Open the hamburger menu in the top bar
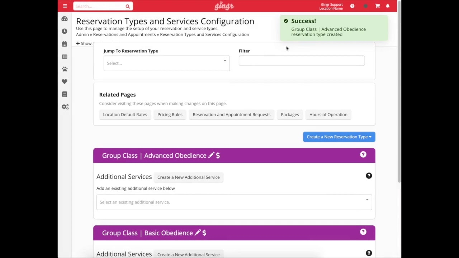Viewport: 459px width, 258px height. pyautogui.click(x=65, y=6)
